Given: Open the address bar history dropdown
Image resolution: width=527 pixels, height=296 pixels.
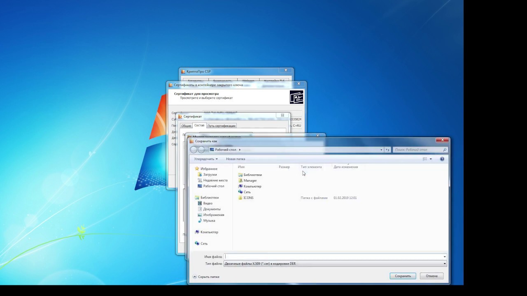Looking at the screenshot, I should pyautogui.click(x=381, y=150).
